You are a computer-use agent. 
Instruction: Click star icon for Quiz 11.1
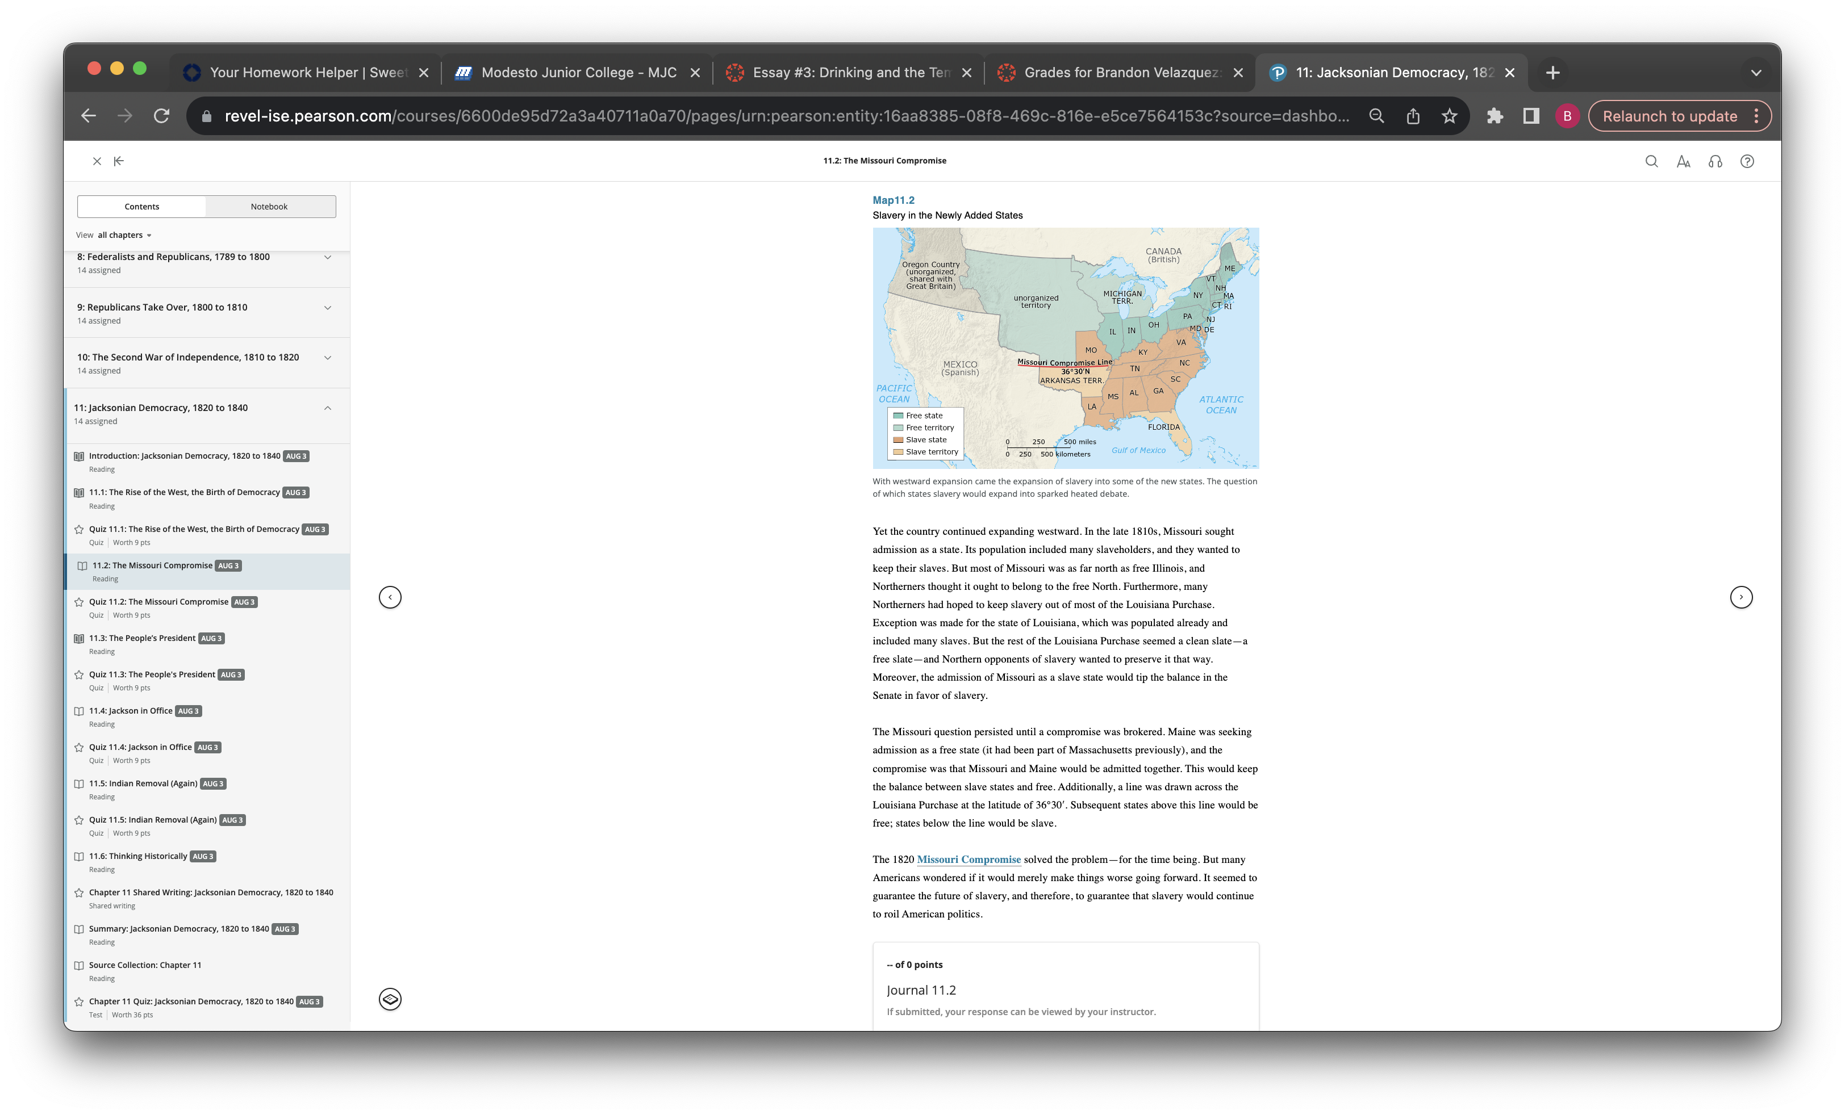coord(78,529)
